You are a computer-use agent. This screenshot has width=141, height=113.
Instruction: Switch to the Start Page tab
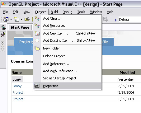(20, 27)
